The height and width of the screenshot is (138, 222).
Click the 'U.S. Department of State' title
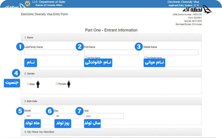point(49,2)
